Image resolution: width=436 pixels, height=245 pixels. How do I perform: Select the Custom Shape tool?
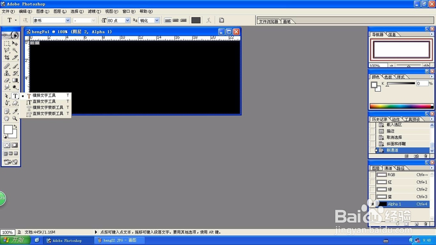15,103
